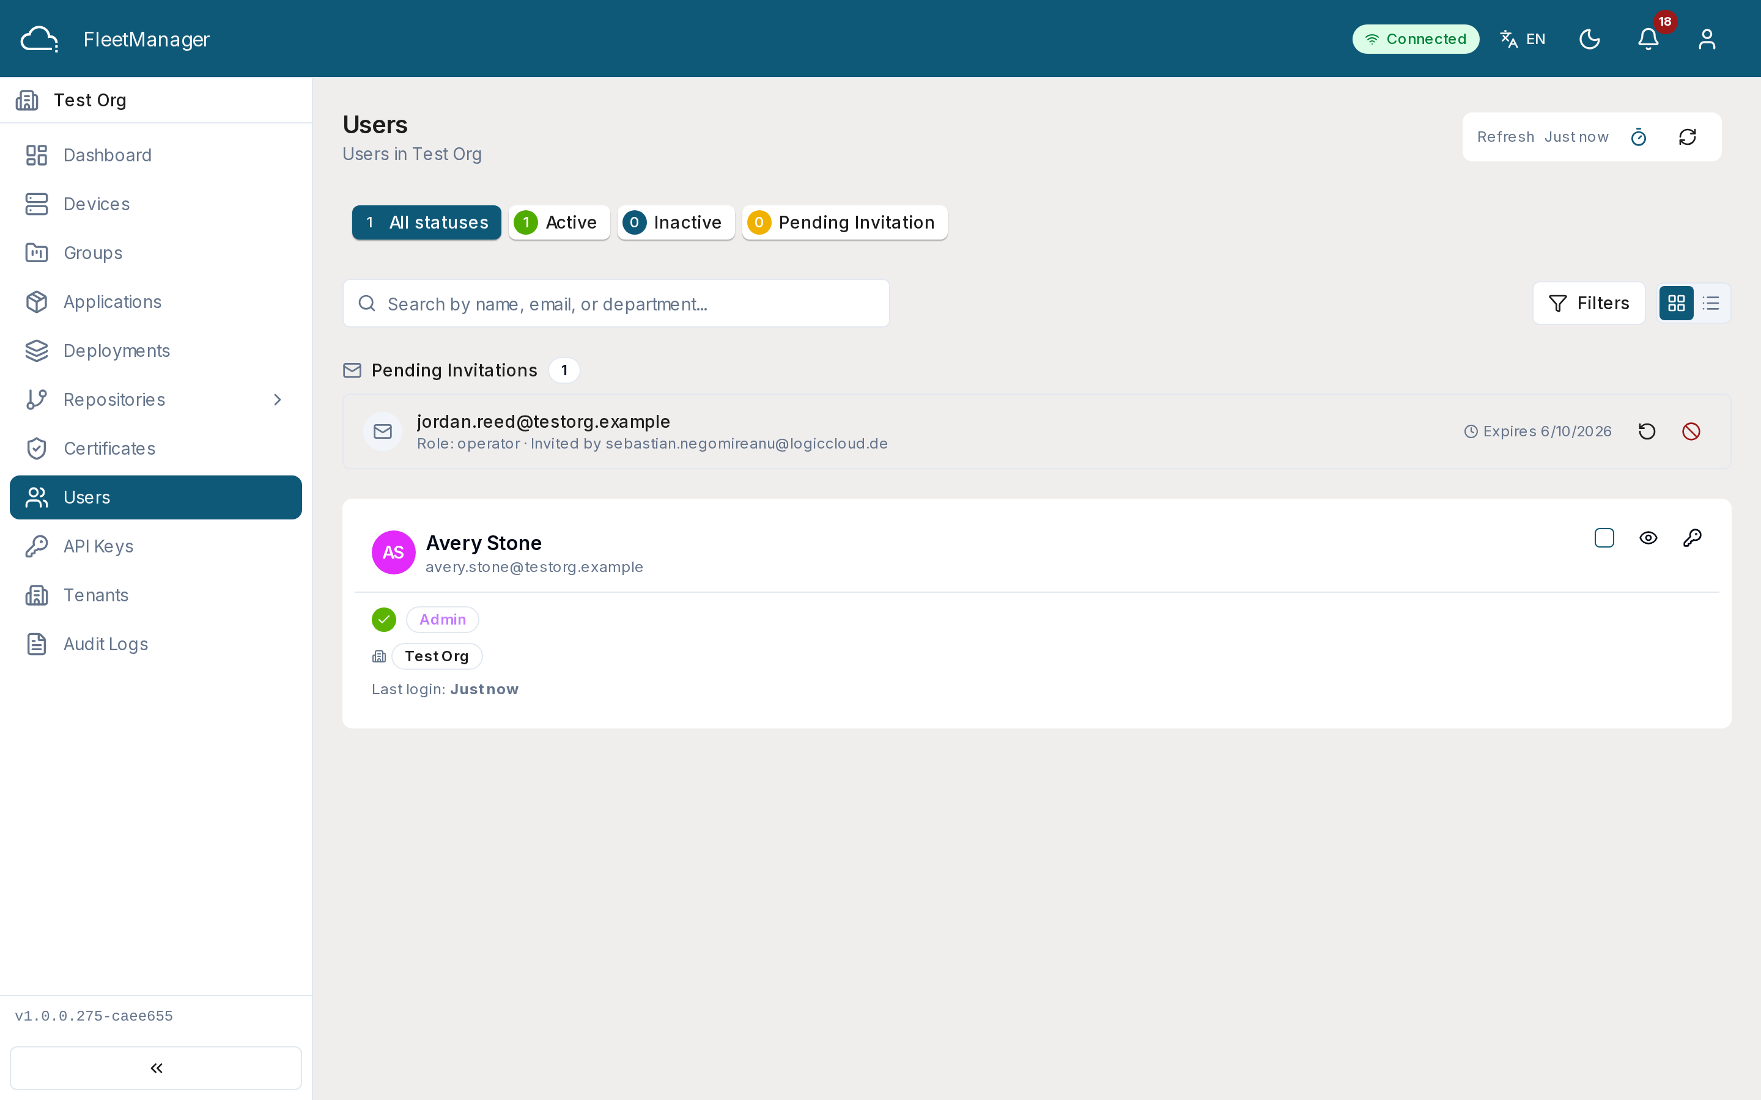Click Avery Stone key icon
Screen dimensions: 1761x1100
coord(1693,538)
